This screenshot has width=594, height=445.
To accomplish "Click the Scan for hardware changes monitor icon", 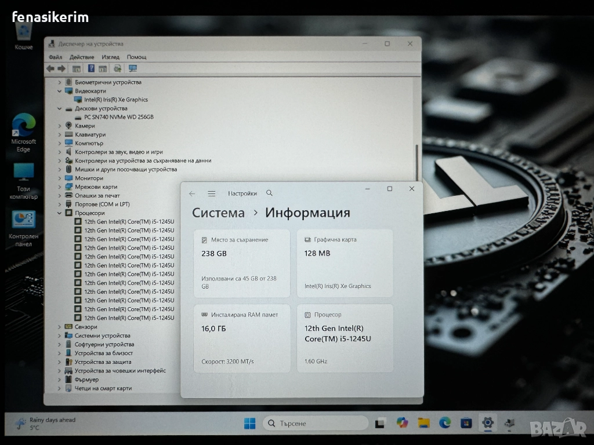I will [x=133, y=68].
